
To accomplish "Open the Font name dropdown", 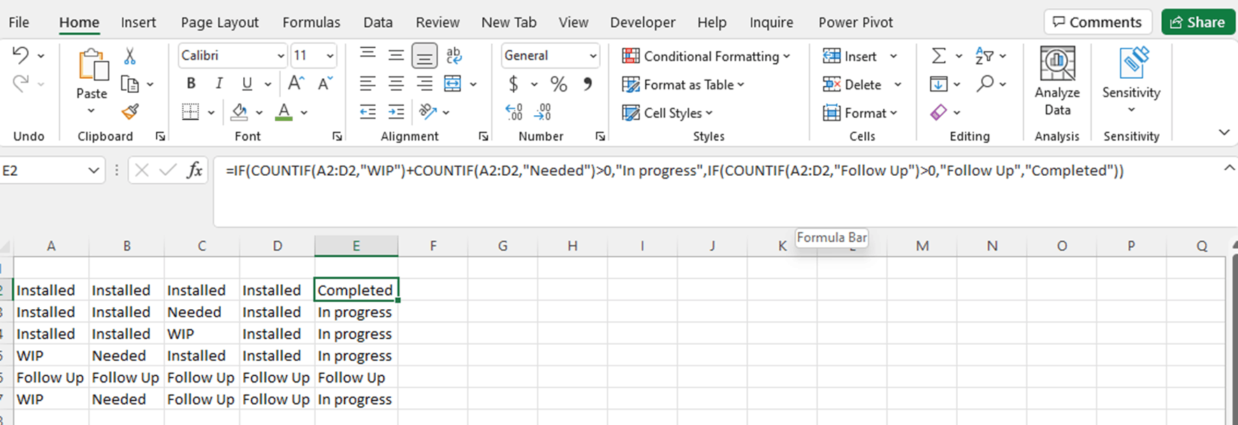I will point(281,56).
